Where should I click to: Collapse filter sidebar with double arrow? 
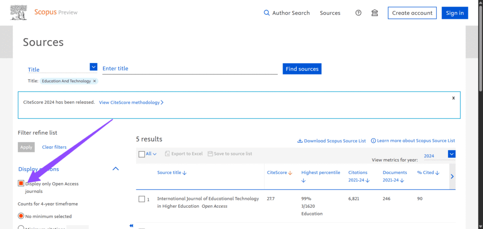131,226
